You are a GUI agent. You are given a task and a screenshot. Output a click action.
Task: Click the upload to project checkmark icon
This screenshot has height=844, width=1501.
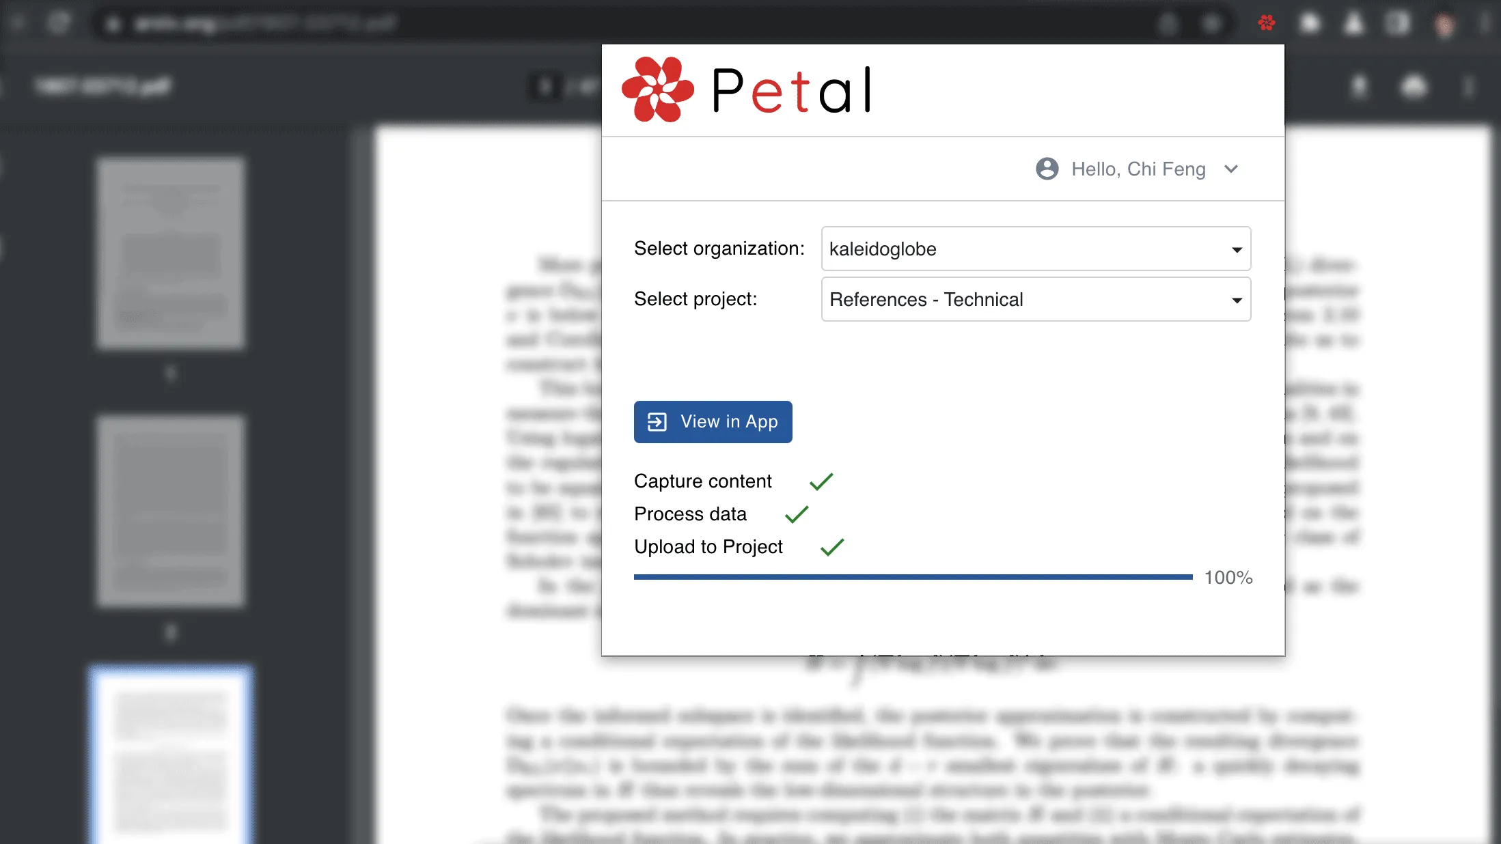point(831,546)
